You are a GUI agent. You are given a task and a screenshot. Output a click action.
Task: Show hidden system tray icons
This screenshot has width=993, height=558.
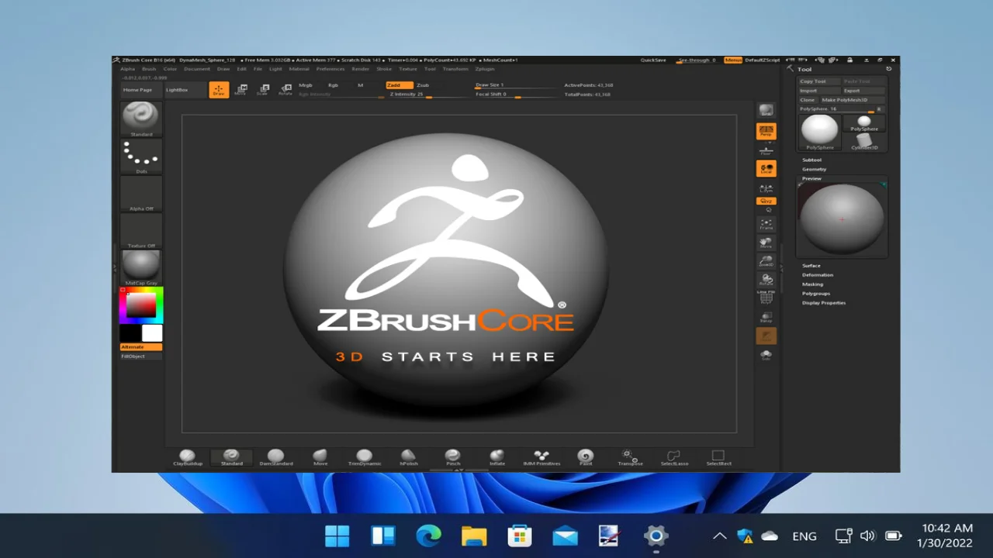coord(720,536)
